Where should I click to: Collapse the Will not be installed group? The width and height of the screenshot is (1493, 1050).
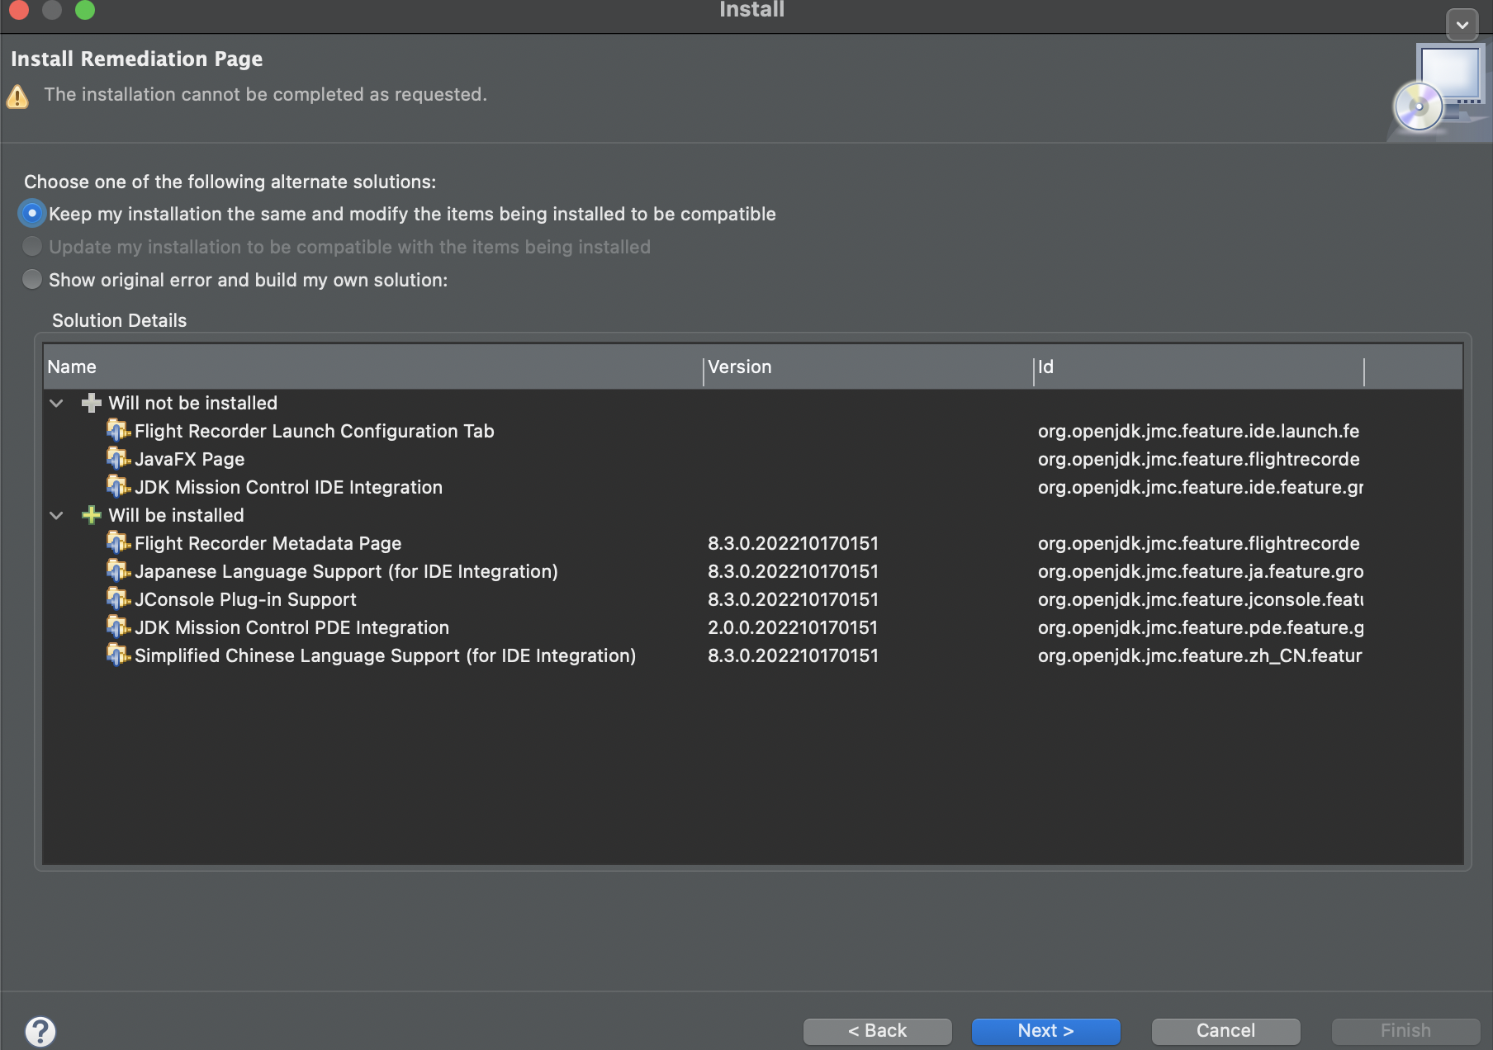tap(56, 403)
